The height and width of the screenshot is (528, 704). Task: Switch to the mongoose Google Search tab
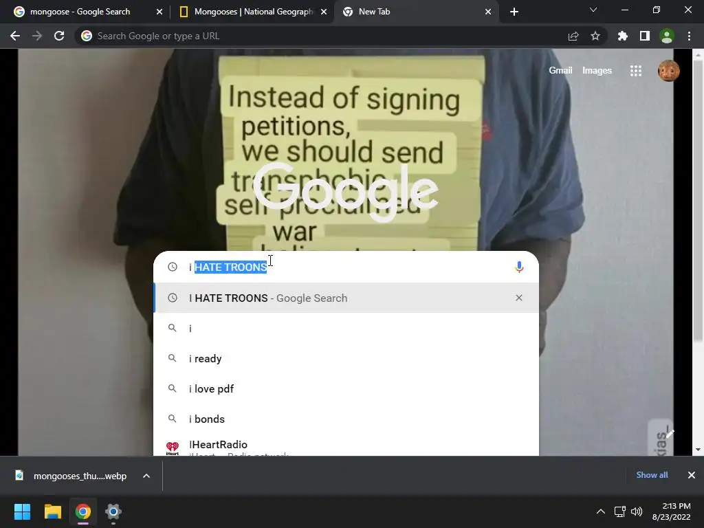80,12
